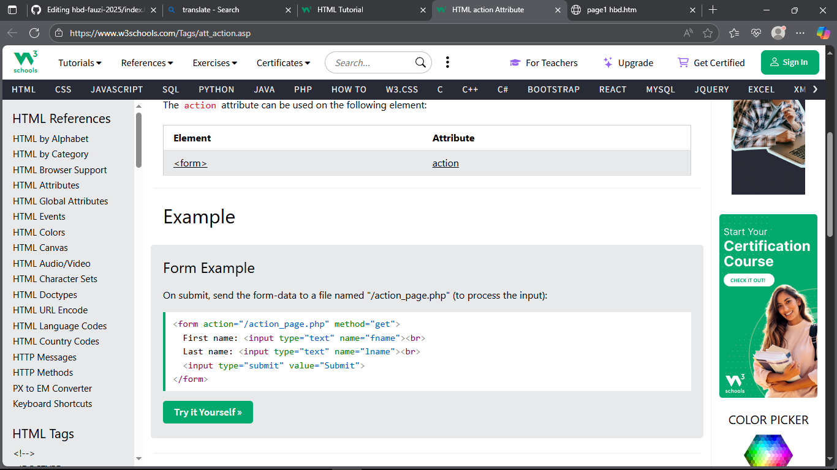Screen dimensions: 837x470
Task: Click the Try it Yourself button
Action: coord(208,412)
